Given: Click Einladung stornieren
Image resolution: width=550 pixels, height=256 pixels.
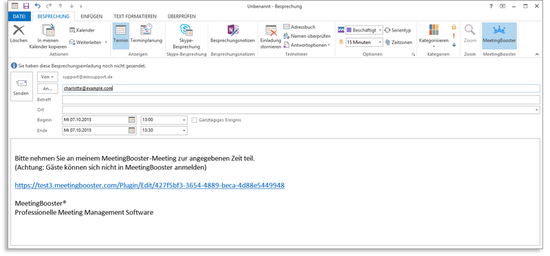Looking at the screenshot, I should pyautogui.click(x=270, y=36).
